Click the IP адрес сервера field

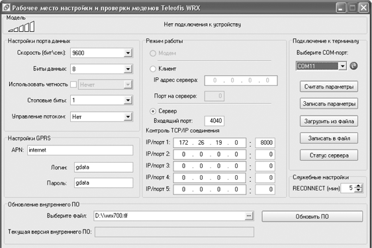[x=241, y=81]
